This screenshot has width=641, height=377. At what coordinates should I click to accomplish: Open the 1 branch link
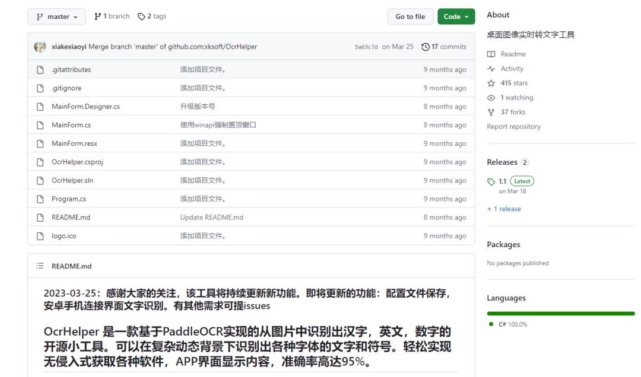[112, 17]
